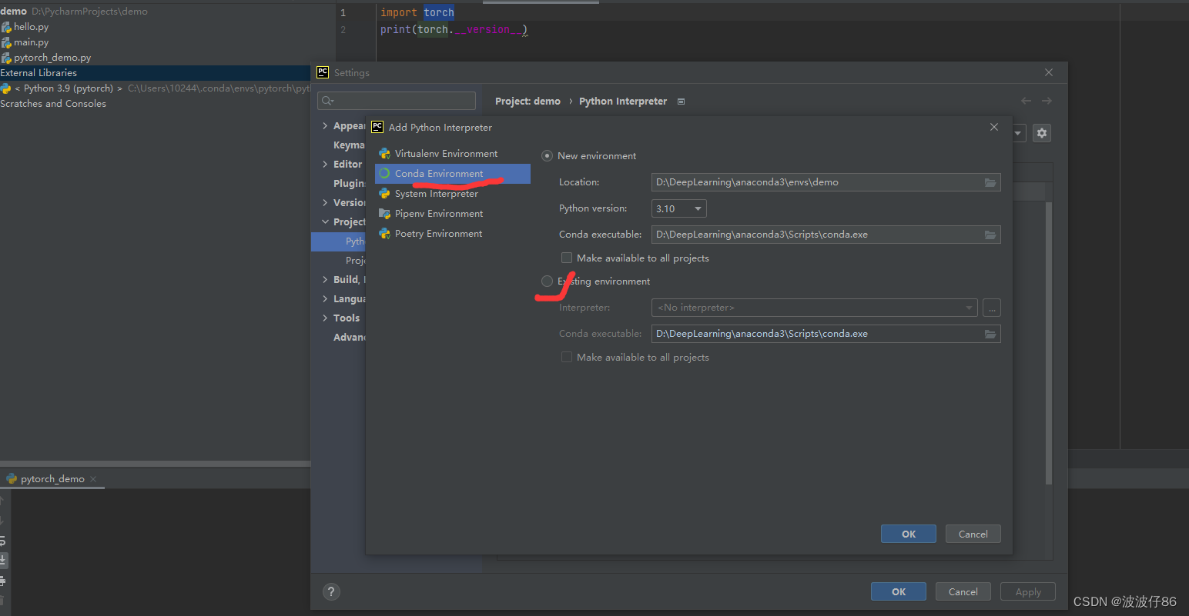This screenshot has width=1189, height=616.
Task: Open the Keymap settings page
Action: click(349, 145)
